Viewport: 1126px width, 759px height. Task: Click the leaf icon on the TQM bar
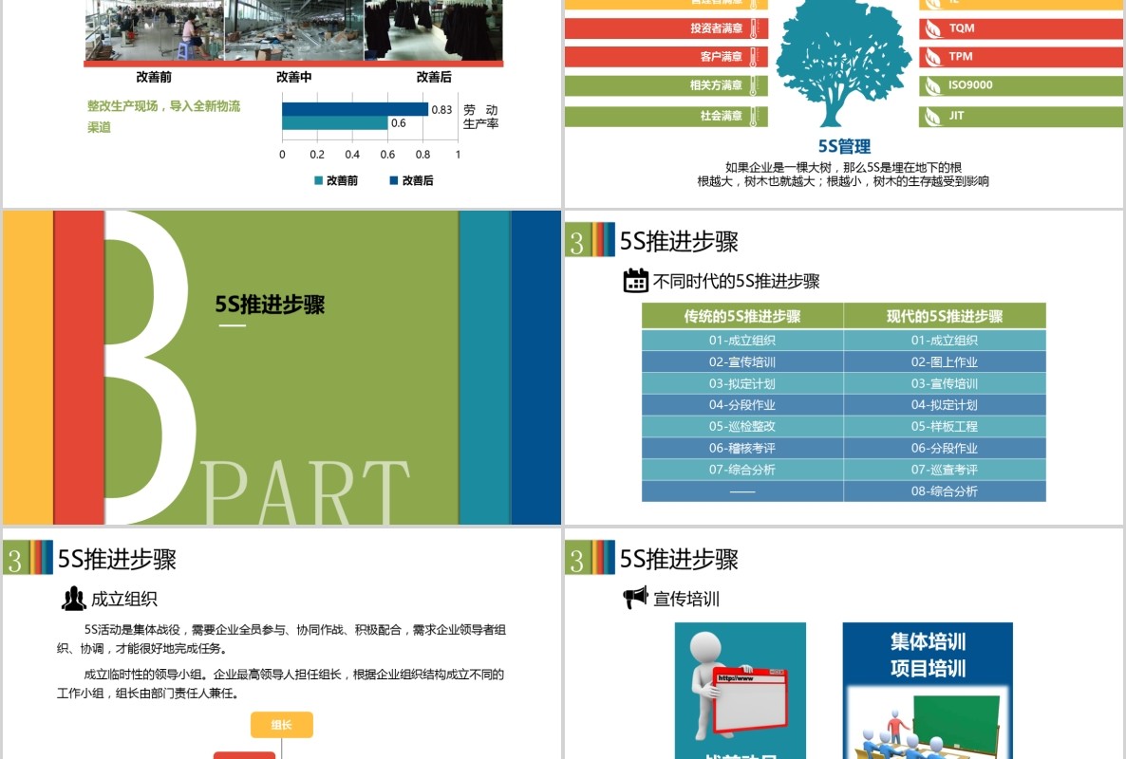click(x=933, y=28)
